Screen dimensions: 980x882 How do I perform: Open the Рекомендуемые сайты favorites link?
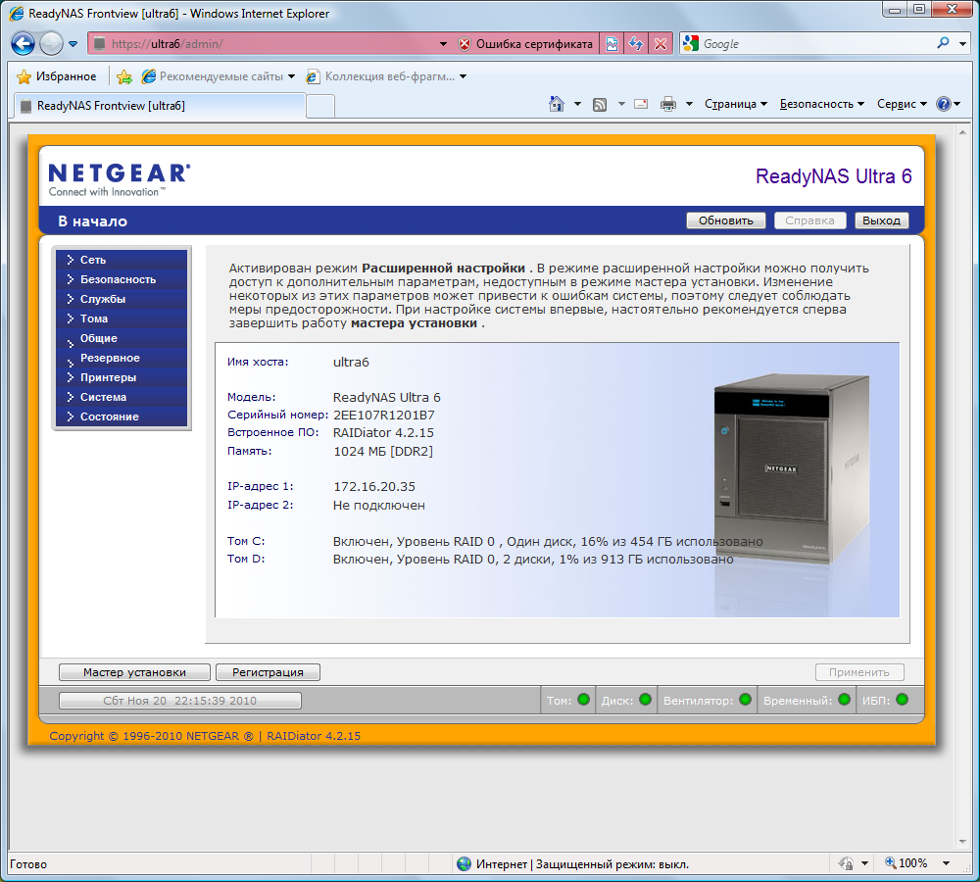point(218,76)
